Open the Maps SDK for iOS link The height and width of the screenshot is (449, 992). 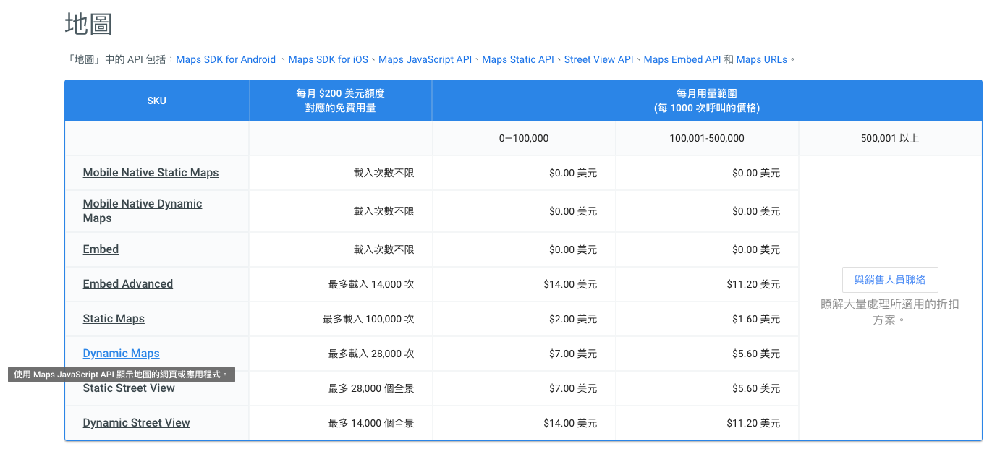[328, 59]
